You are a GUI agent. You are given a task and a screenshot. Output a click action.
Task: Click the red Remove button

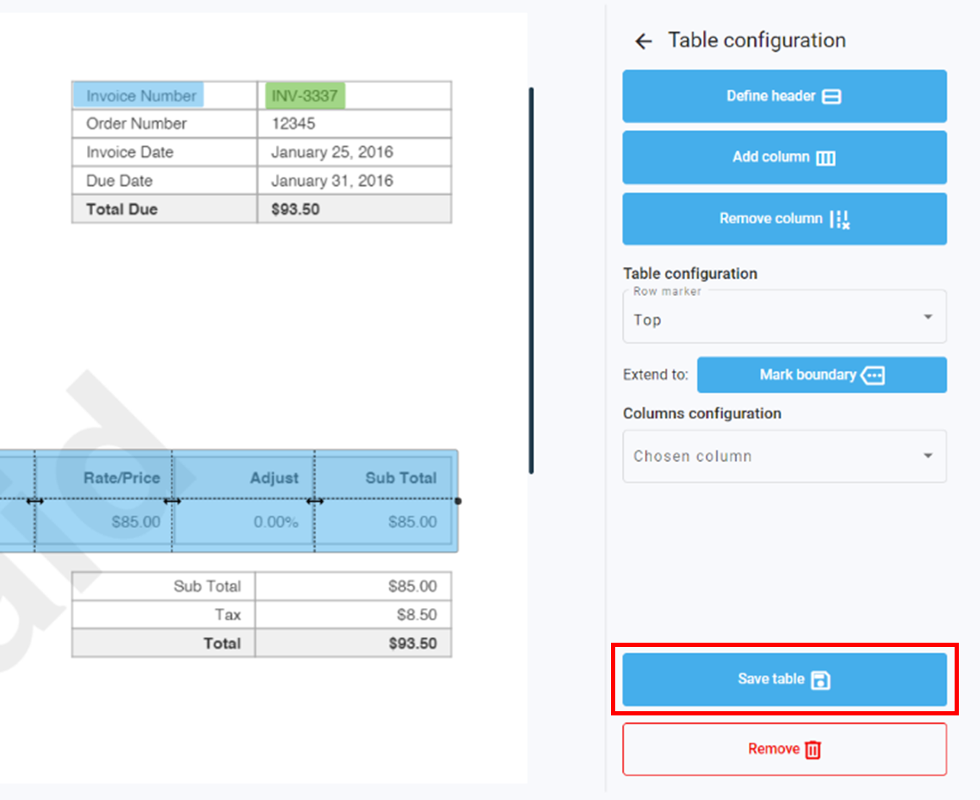(x=784, y=749)
